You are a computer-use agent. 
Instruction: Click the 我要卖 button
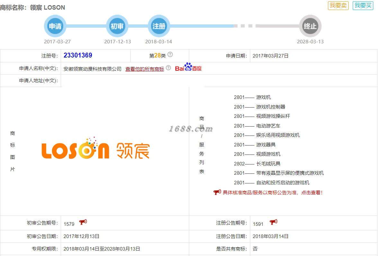click(338, 5)
